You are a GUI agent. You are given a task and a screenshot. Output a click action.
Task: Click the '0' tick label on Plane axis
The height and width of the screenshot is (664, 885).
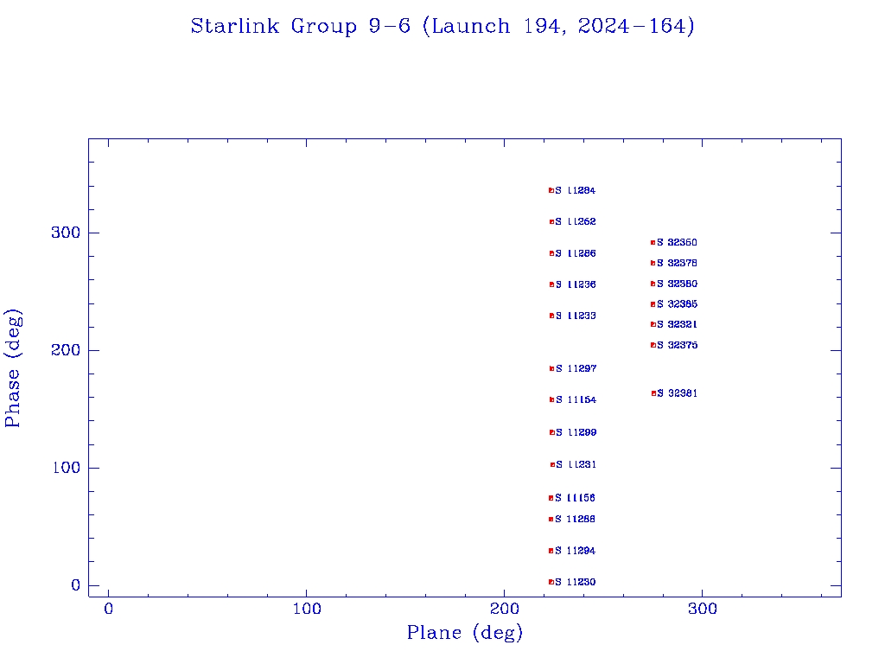click(x=108, y=609)
